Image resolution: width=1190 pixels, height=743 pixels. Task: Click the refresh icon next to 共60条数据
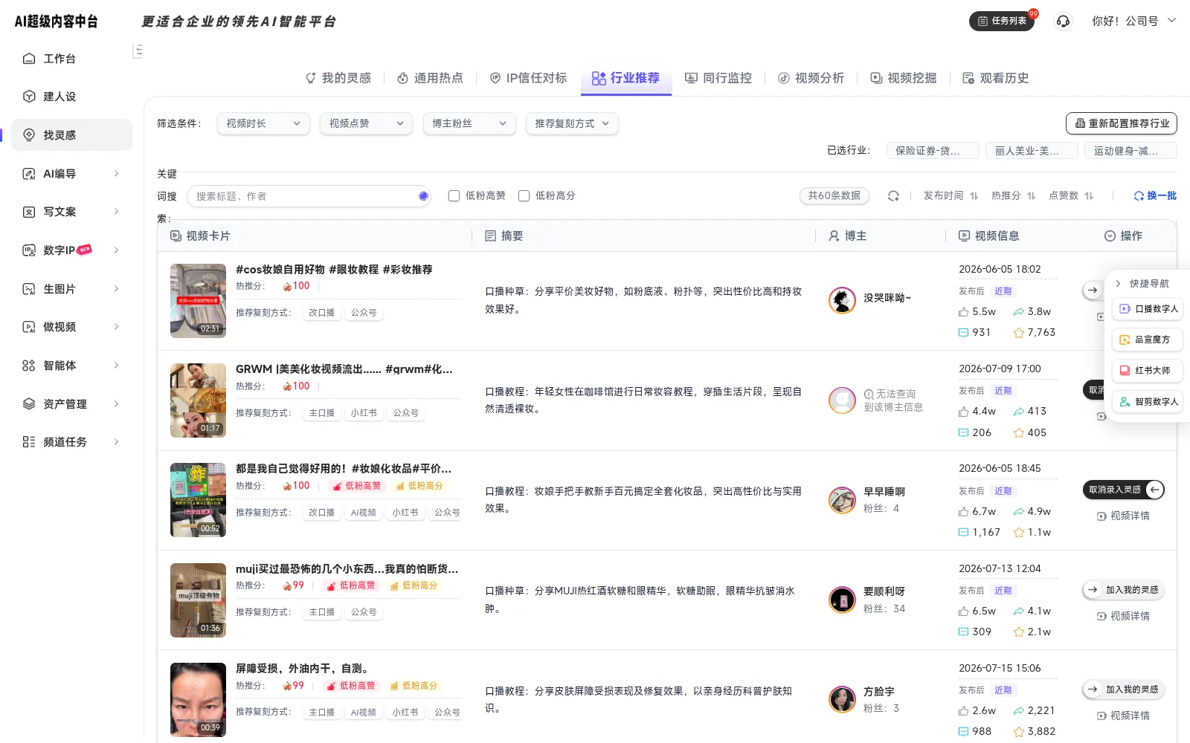pos(893,196)
